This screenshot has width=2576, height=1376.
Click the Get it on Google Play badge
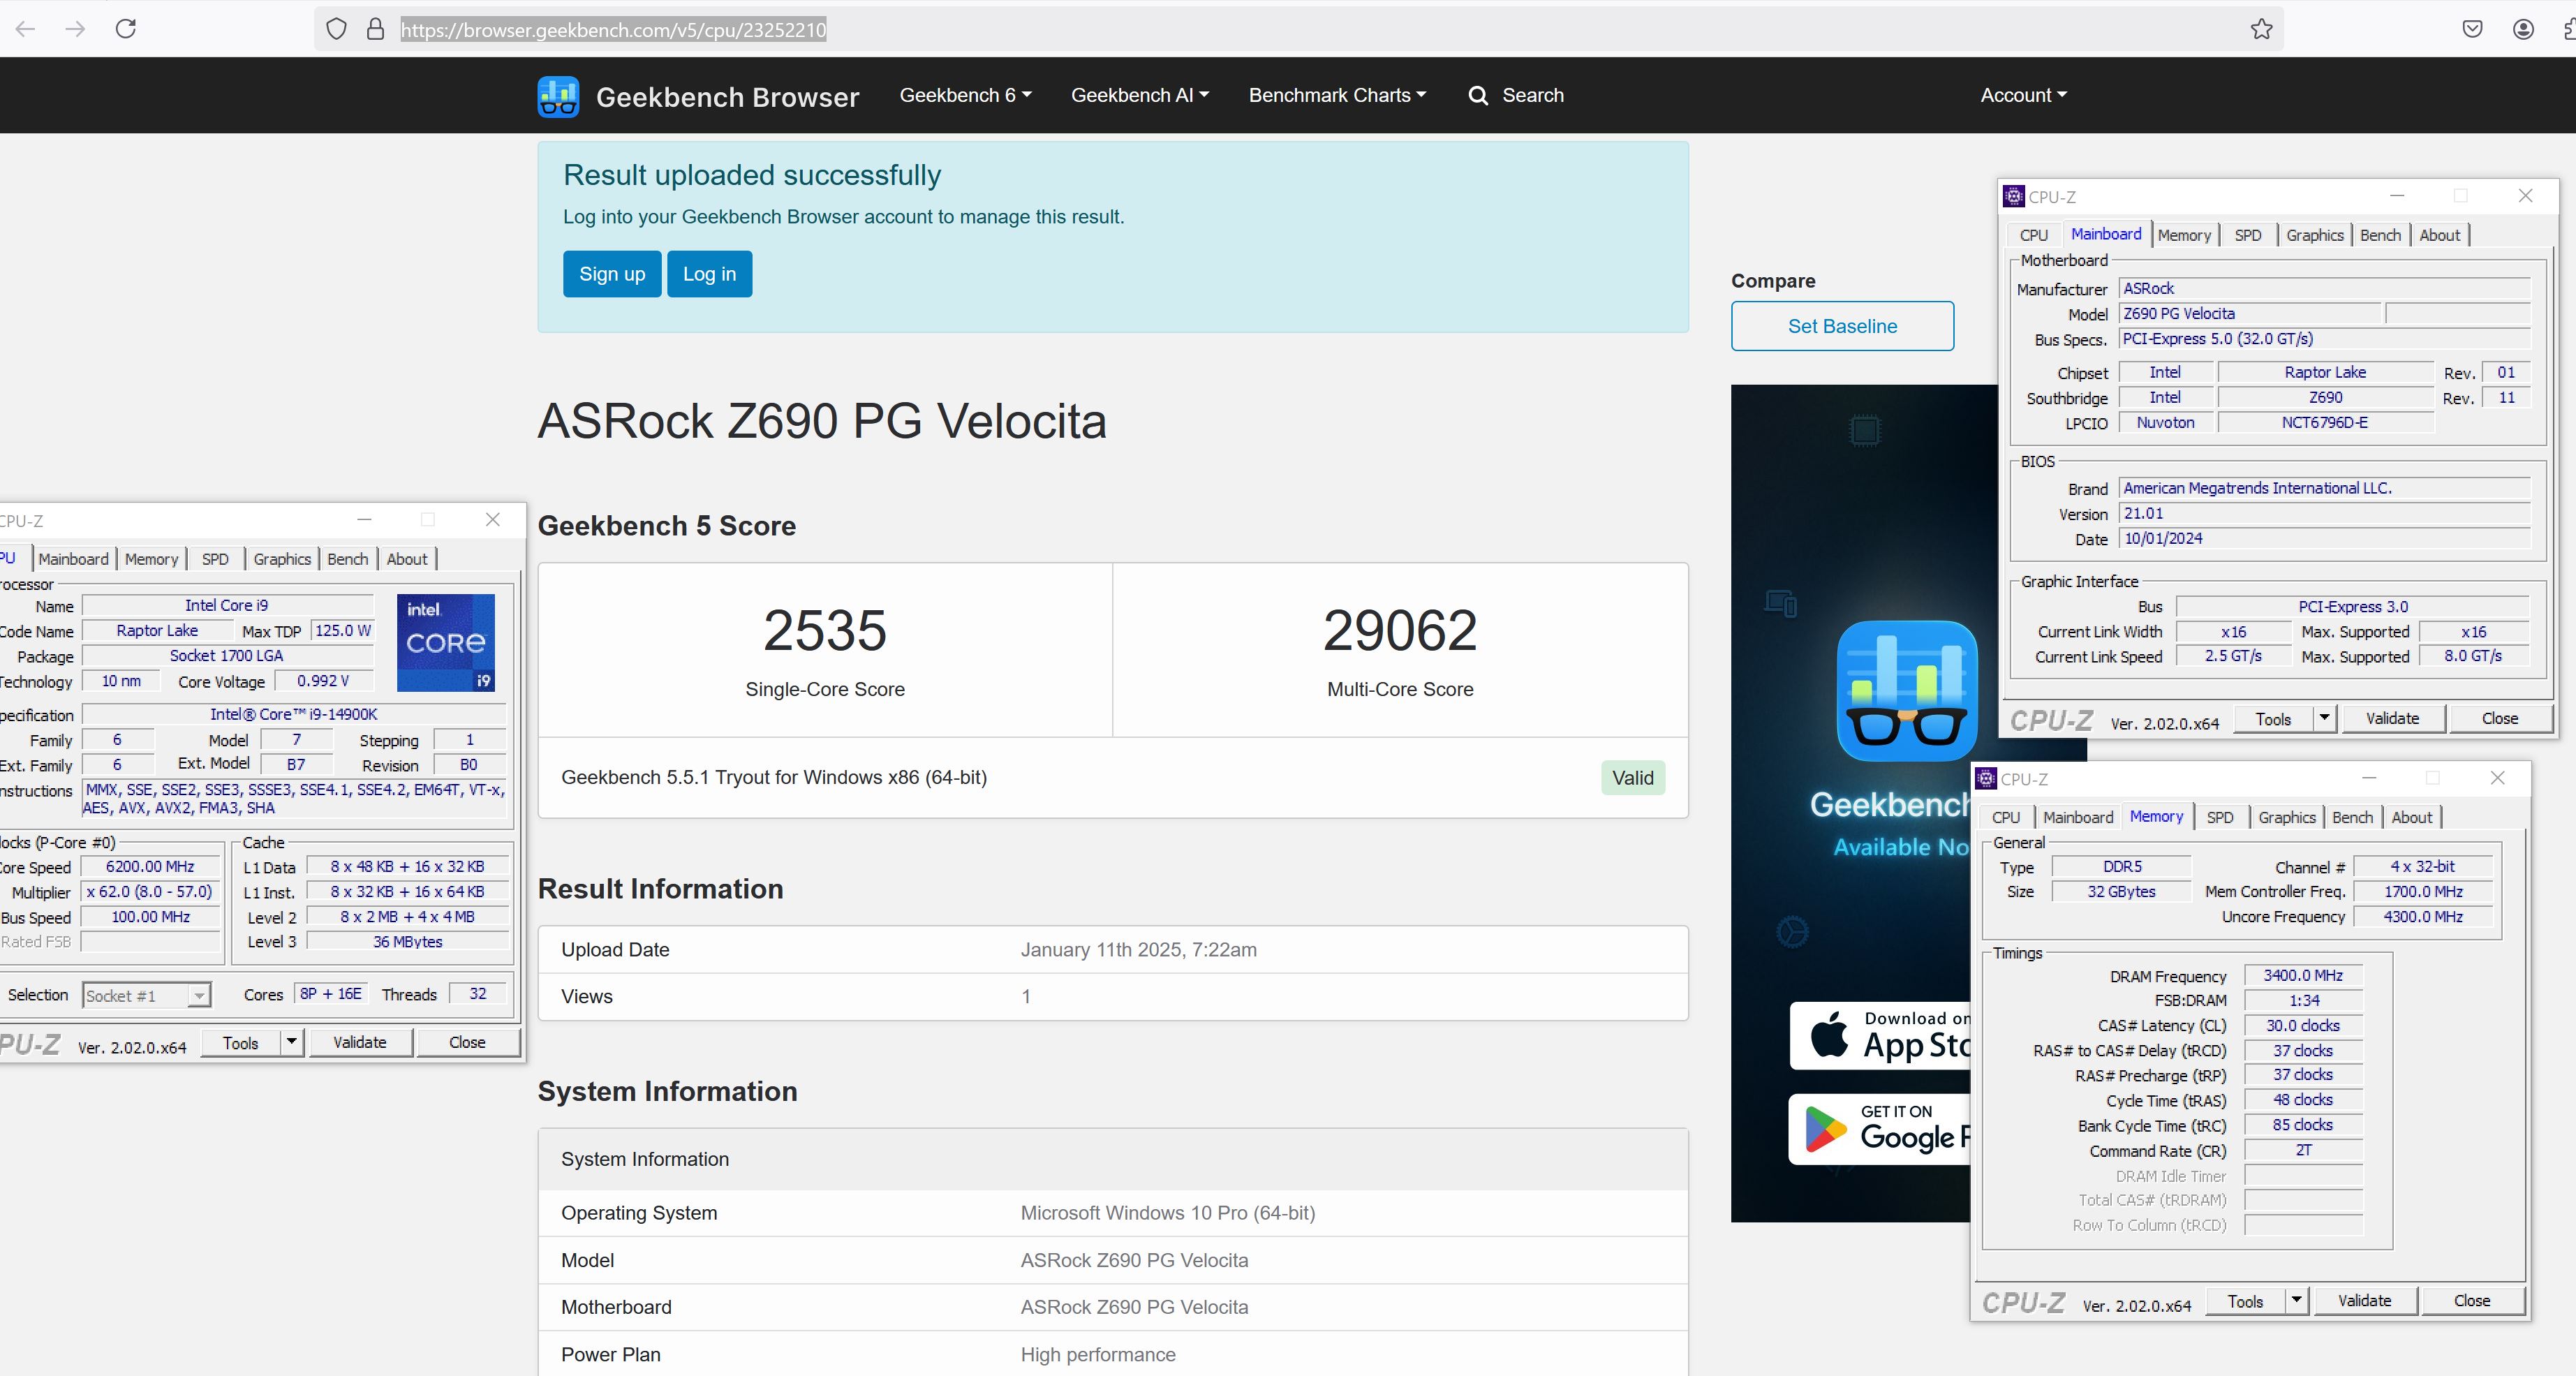1880,1128
